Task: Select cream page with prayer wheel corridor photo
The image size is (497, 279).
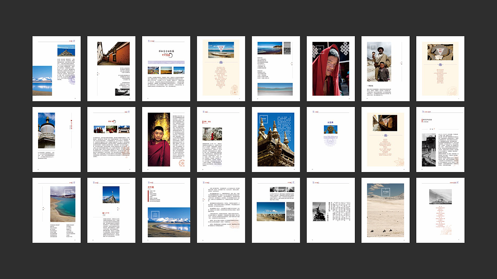Action: click(386, 140)
